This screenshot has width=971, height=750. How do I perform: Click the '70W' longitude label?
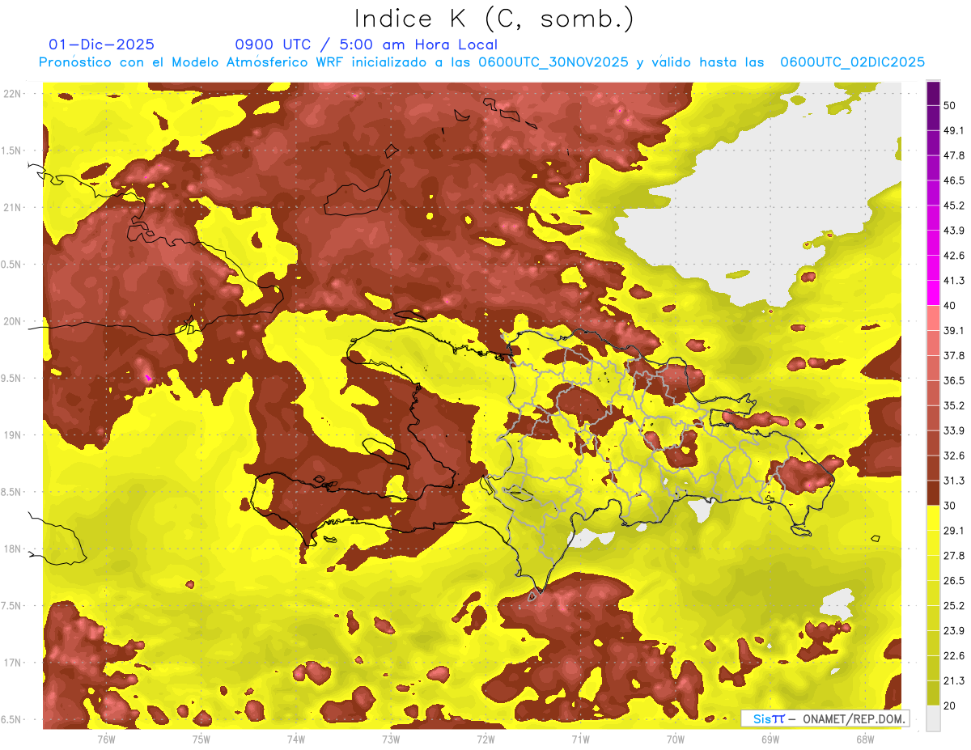pos(675,739)
